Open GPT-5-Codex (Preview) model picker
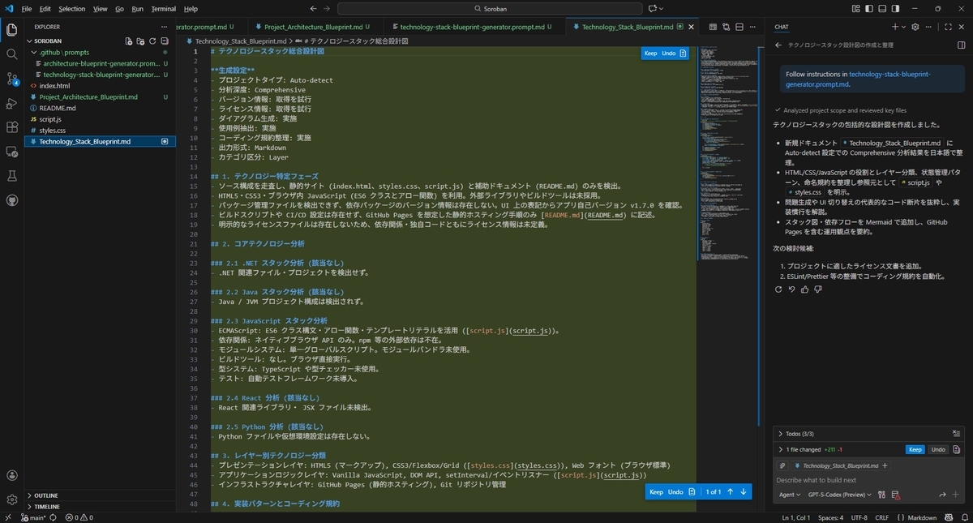The image size is (973, 523). click(840, 495)
